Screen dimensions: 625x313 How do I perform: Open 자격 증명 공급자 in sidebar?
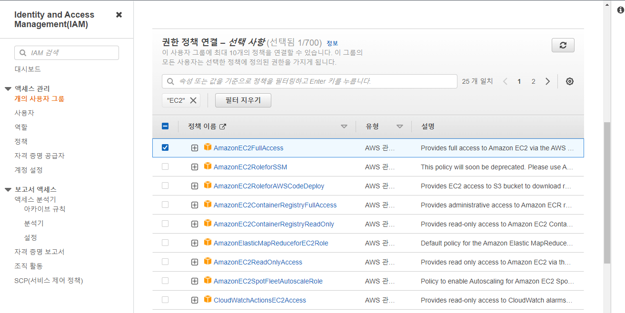click(40, 156)
